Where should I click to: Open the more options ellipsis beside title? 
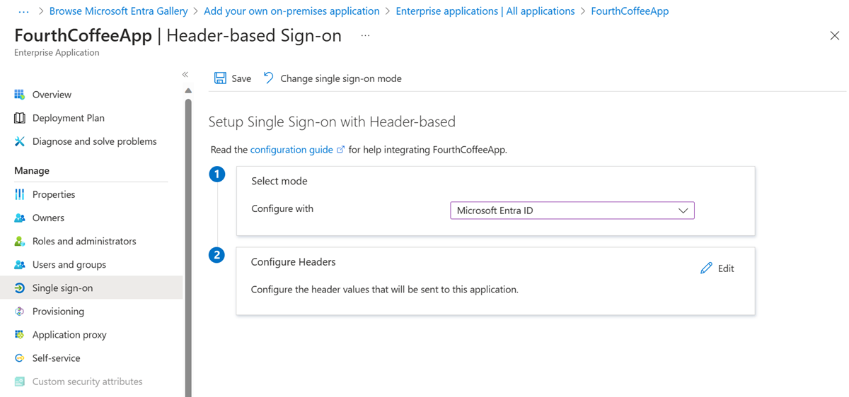[365, 35]
